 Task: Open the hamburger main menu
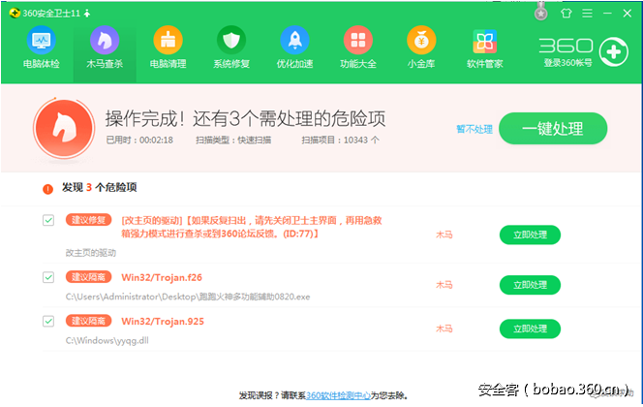click(x=585, y=13)
